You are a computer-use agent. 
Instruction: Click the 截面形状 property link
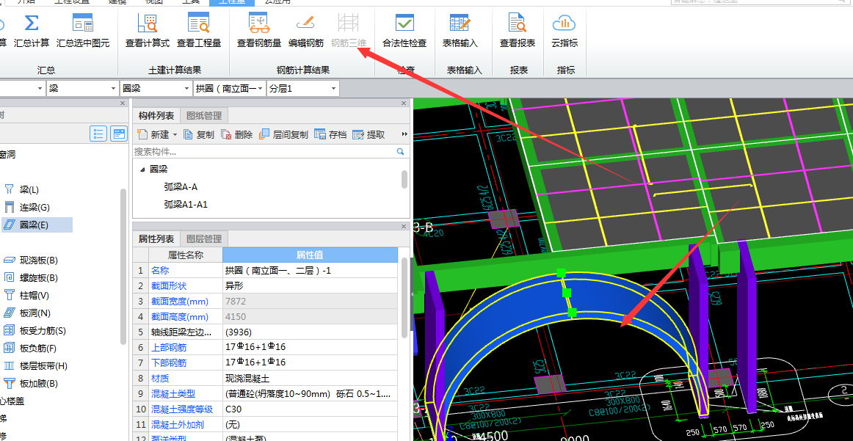coord(169,285)
